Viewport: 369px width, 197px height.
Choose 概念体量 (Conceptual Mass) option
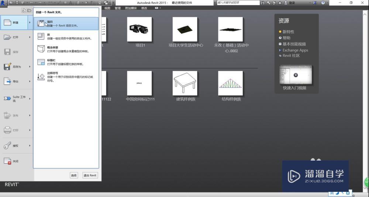click(x=66, y=49)
